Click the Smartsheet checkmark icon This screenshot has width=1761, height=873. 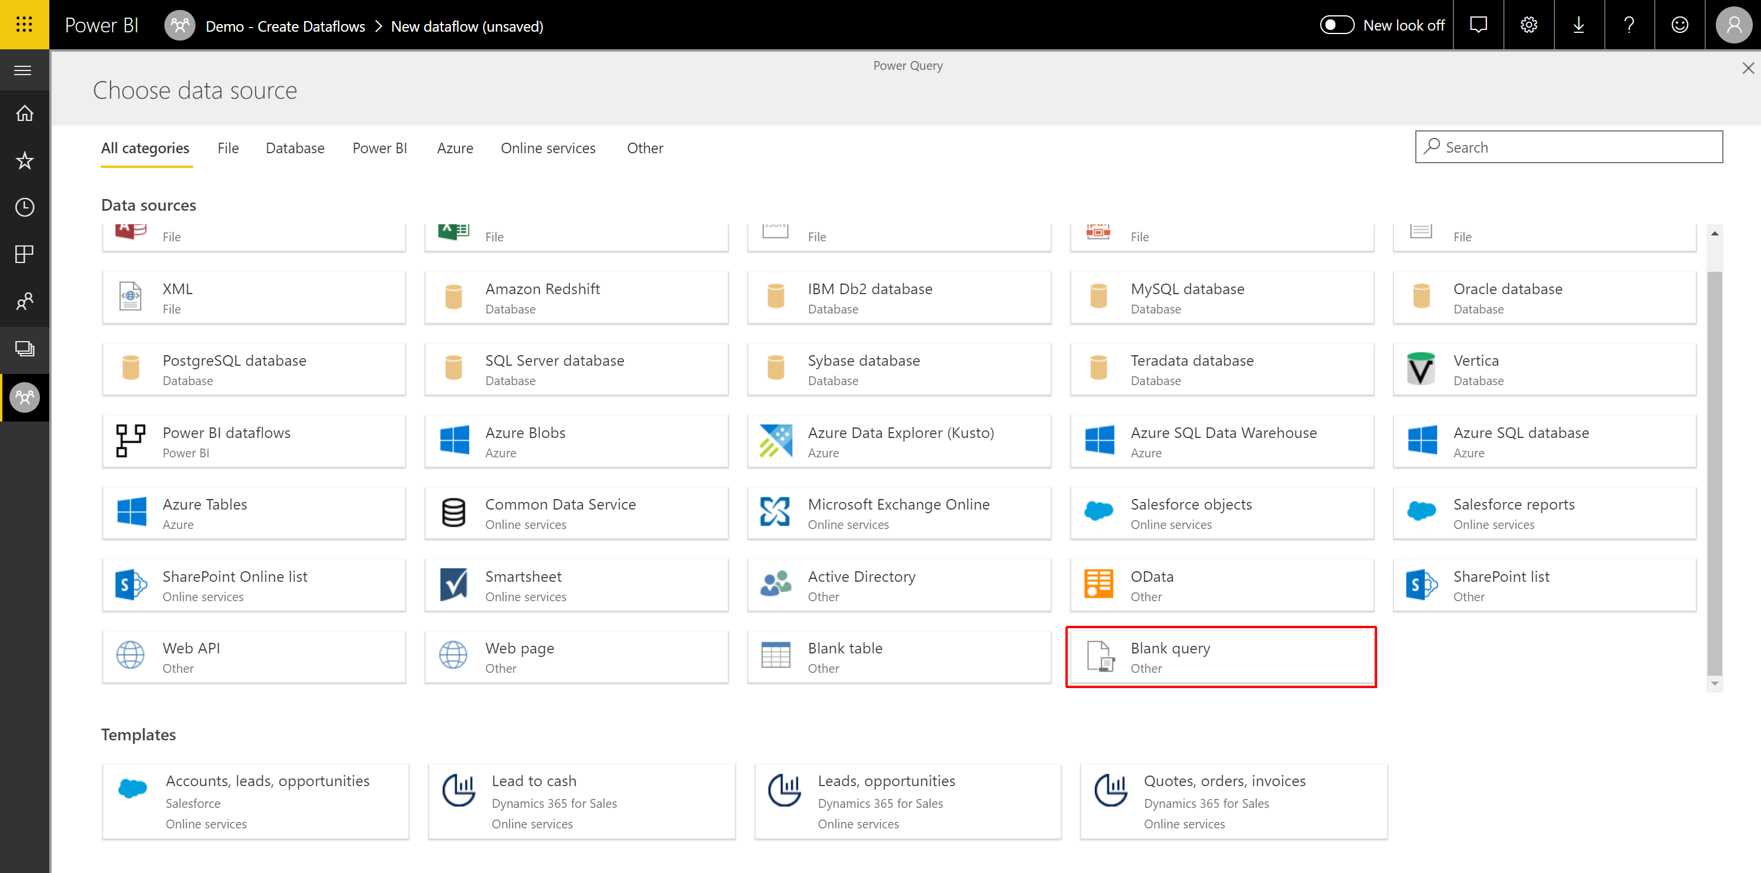tap(453, 585)
